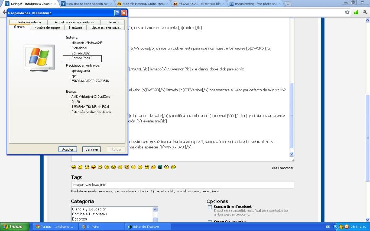Close the Taringa browser tab
Image resolution: width=370 pixels, height=231 pixels.
[55, 4]
